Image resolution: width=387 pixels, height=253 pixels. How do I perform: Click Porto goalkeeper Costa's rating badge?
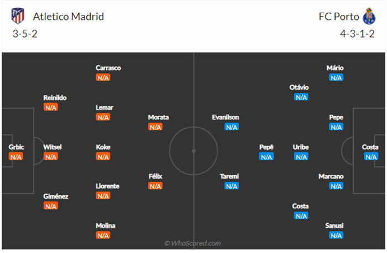(x=370, y=157)
